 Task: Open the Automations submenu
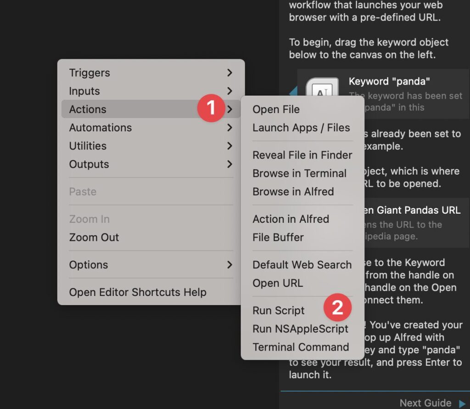coord(151,128)
